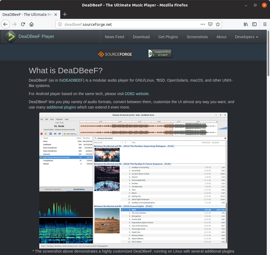This screenshot has height=255, width=270.
Task: Click the Add Folder(s) plus icon
Action: [x=65, y=134]
